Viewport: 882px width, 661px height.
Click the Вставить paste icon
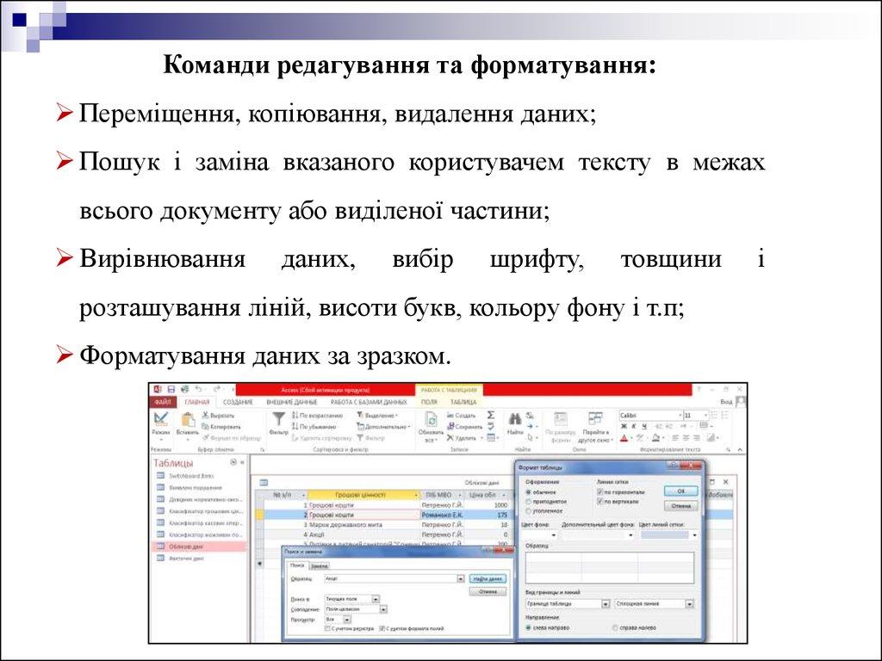187,419
